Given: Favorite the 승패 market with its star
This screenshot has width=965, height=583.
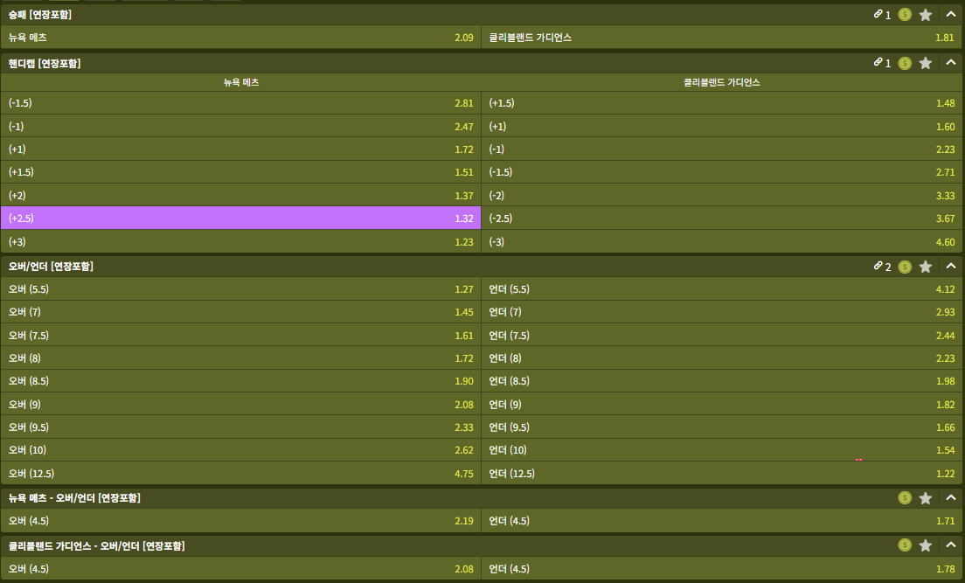Looking at the screenshot, I should click(x=925, y=15).
